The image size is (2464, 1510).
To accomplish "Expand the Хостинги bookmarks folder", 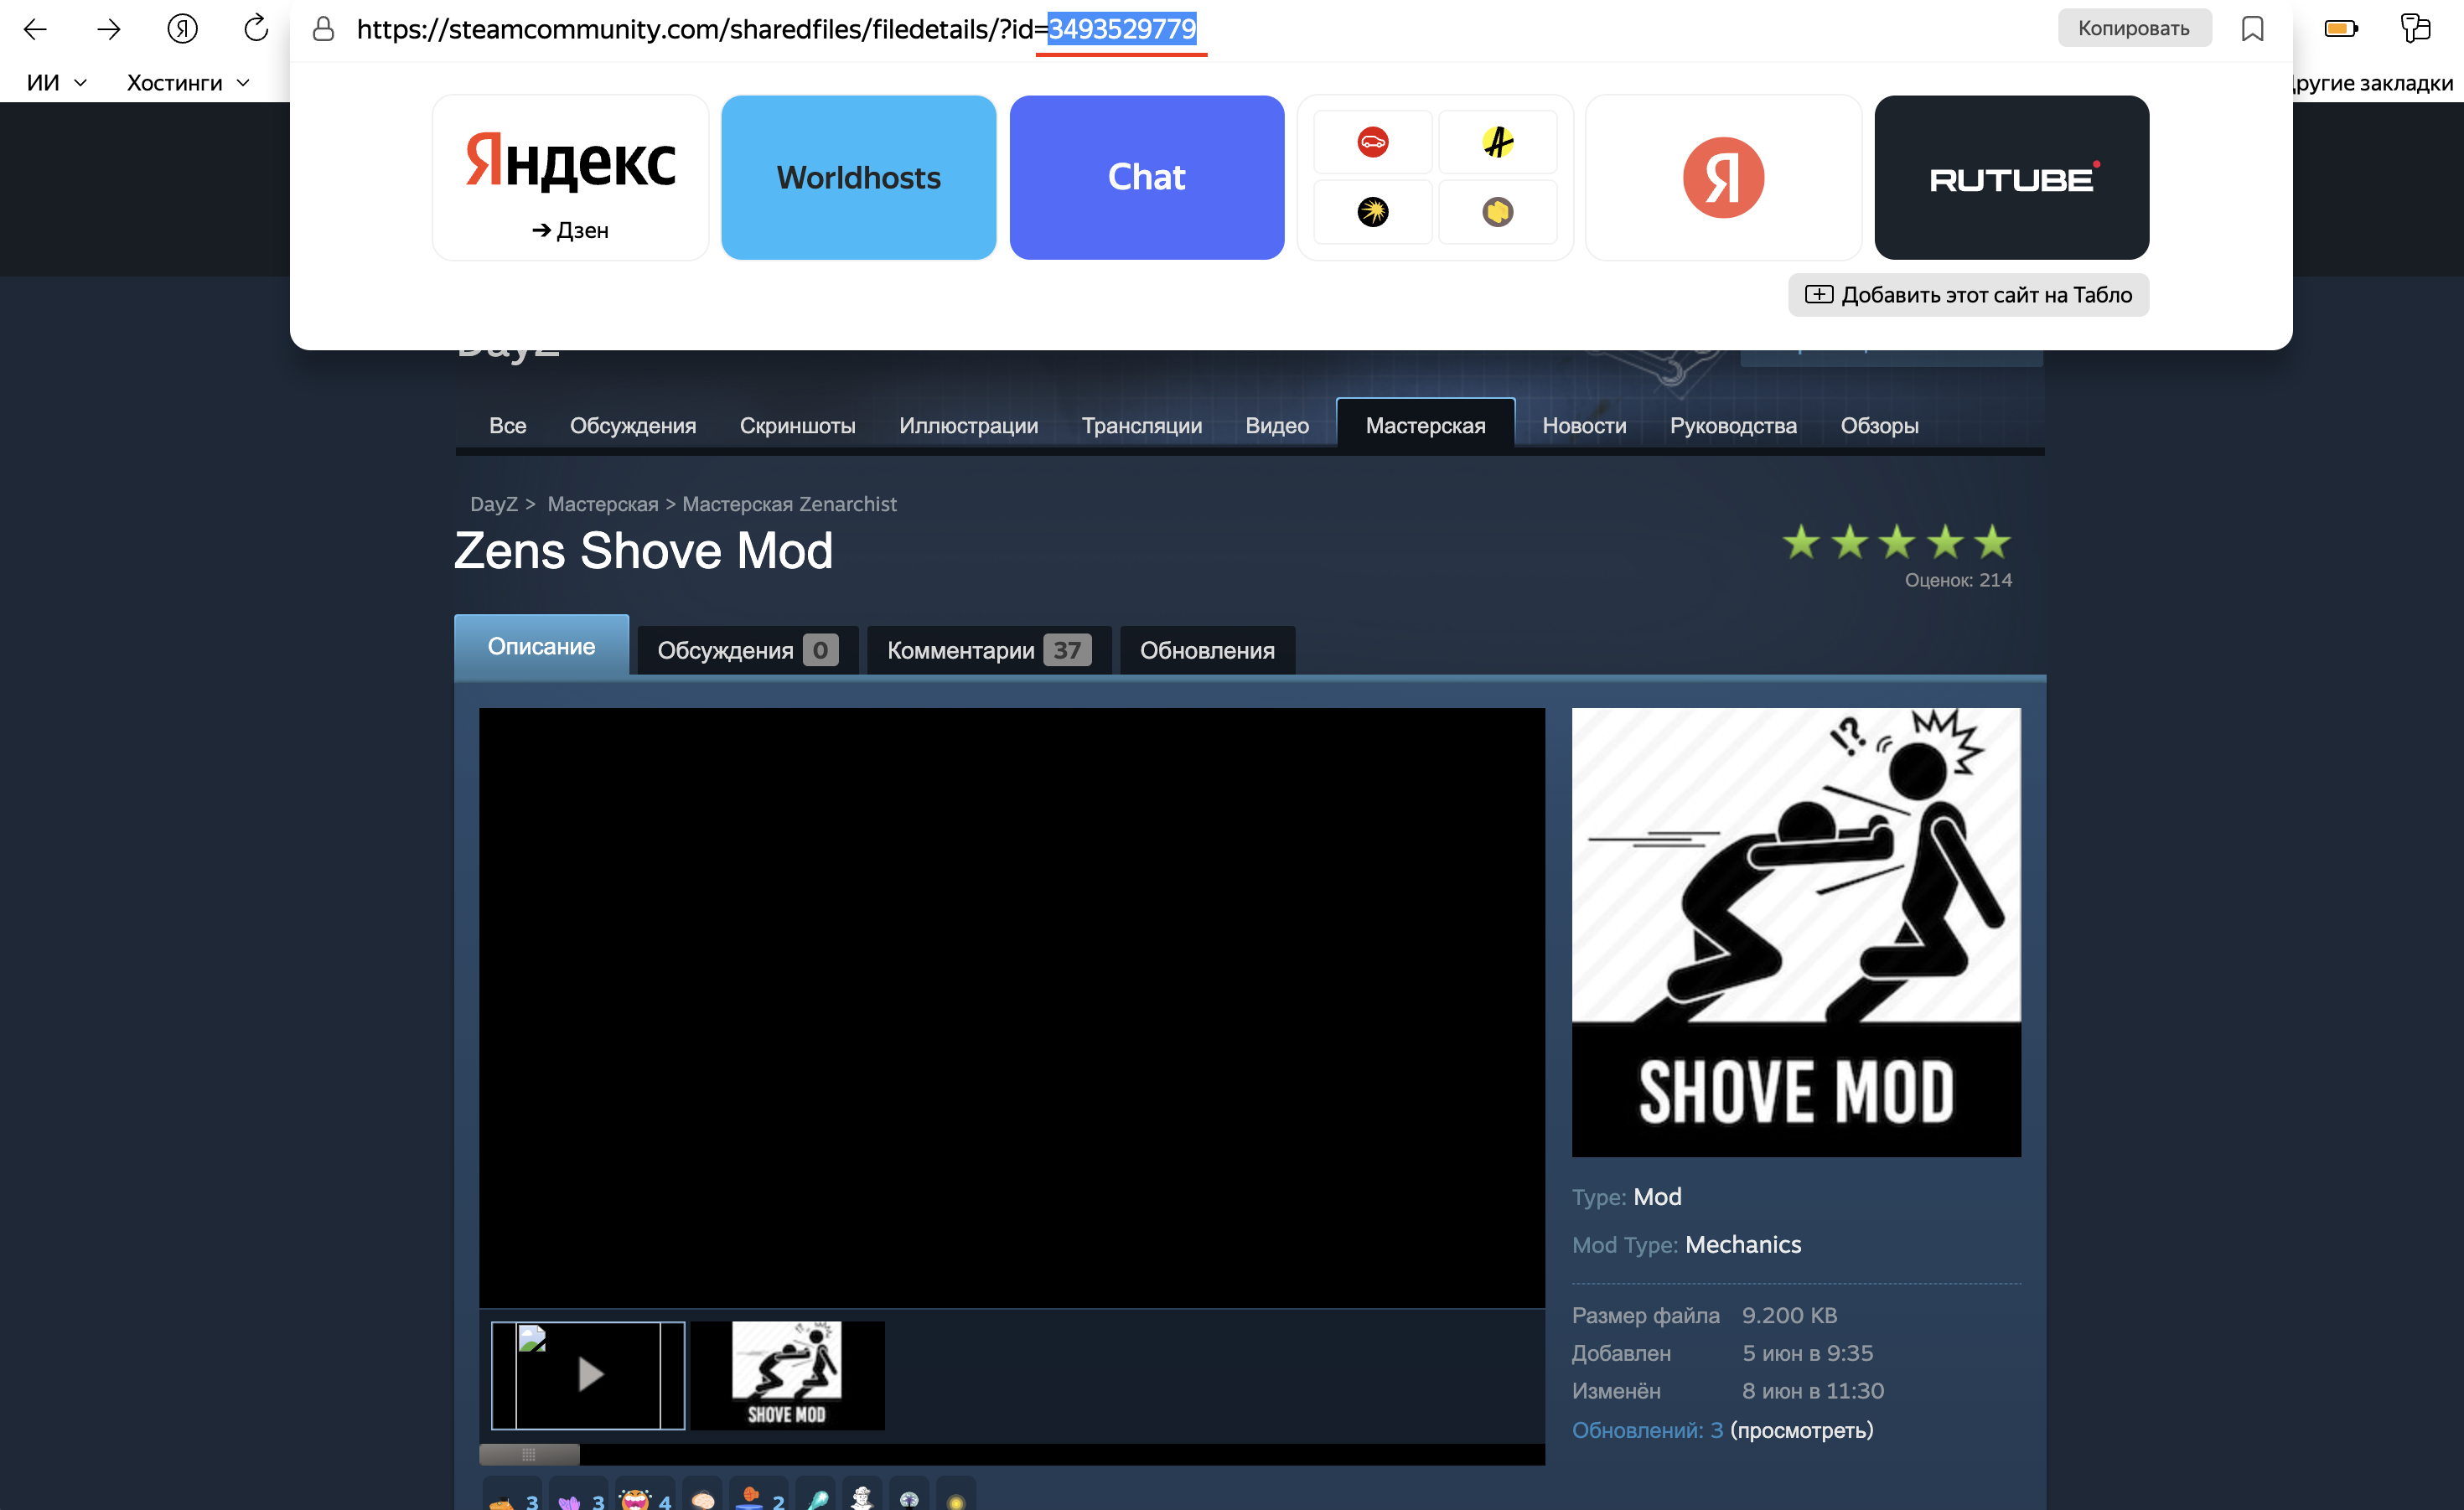I will (188, 83).
